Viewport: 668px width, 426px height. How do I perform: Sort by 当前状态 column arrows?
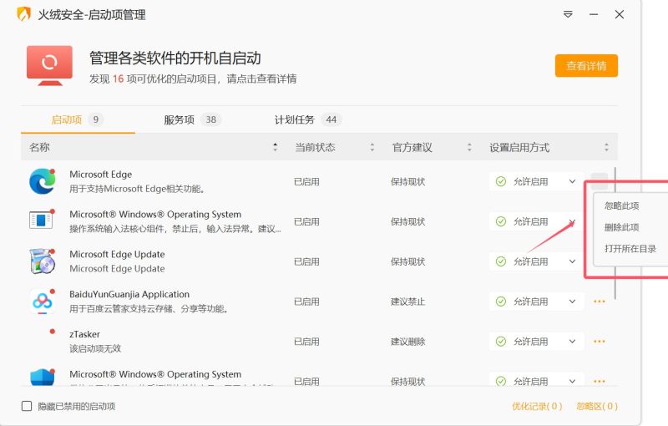[372, 147]
